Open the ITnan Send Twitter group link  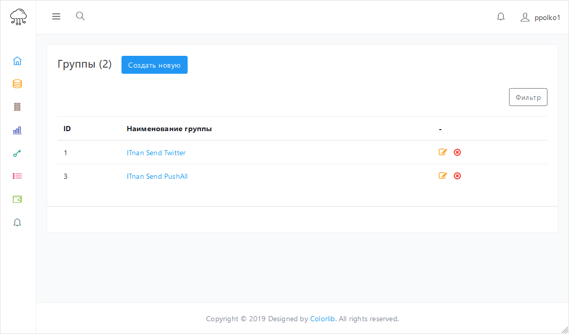click(156, 153)
